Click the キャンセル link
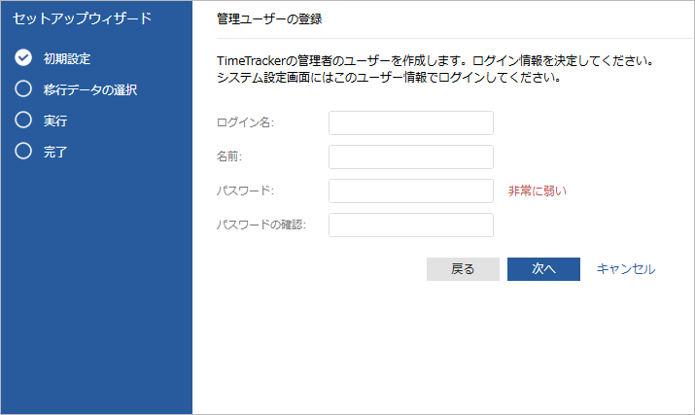 pyautogui.click(x=626, y=269)
